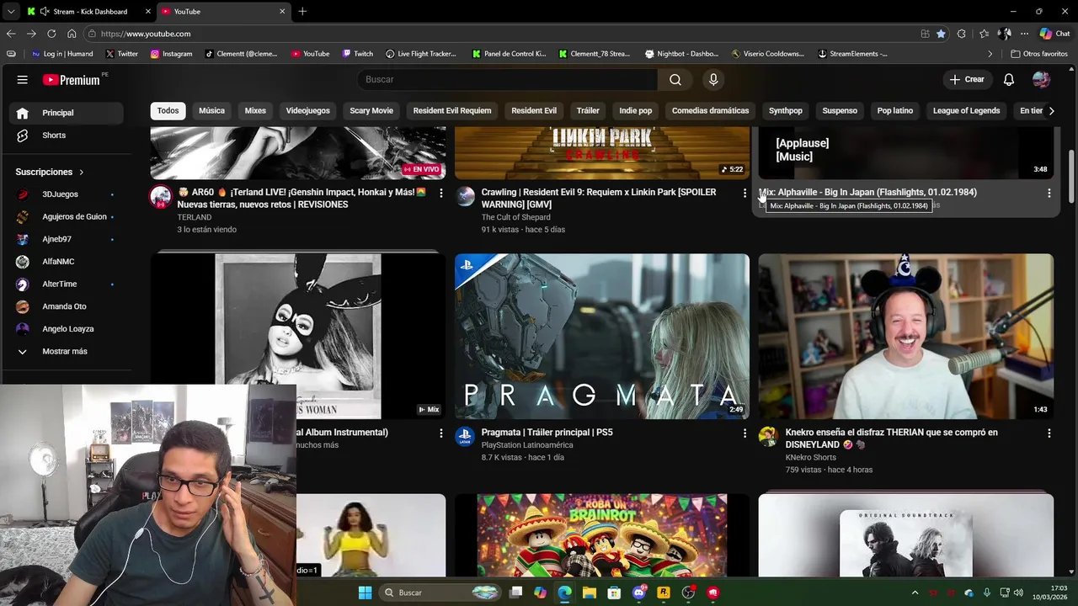1078x606 pixels.
Task: Open PlayStation Latinoamérica channel avatar
Action: click(x=465, y=436)
